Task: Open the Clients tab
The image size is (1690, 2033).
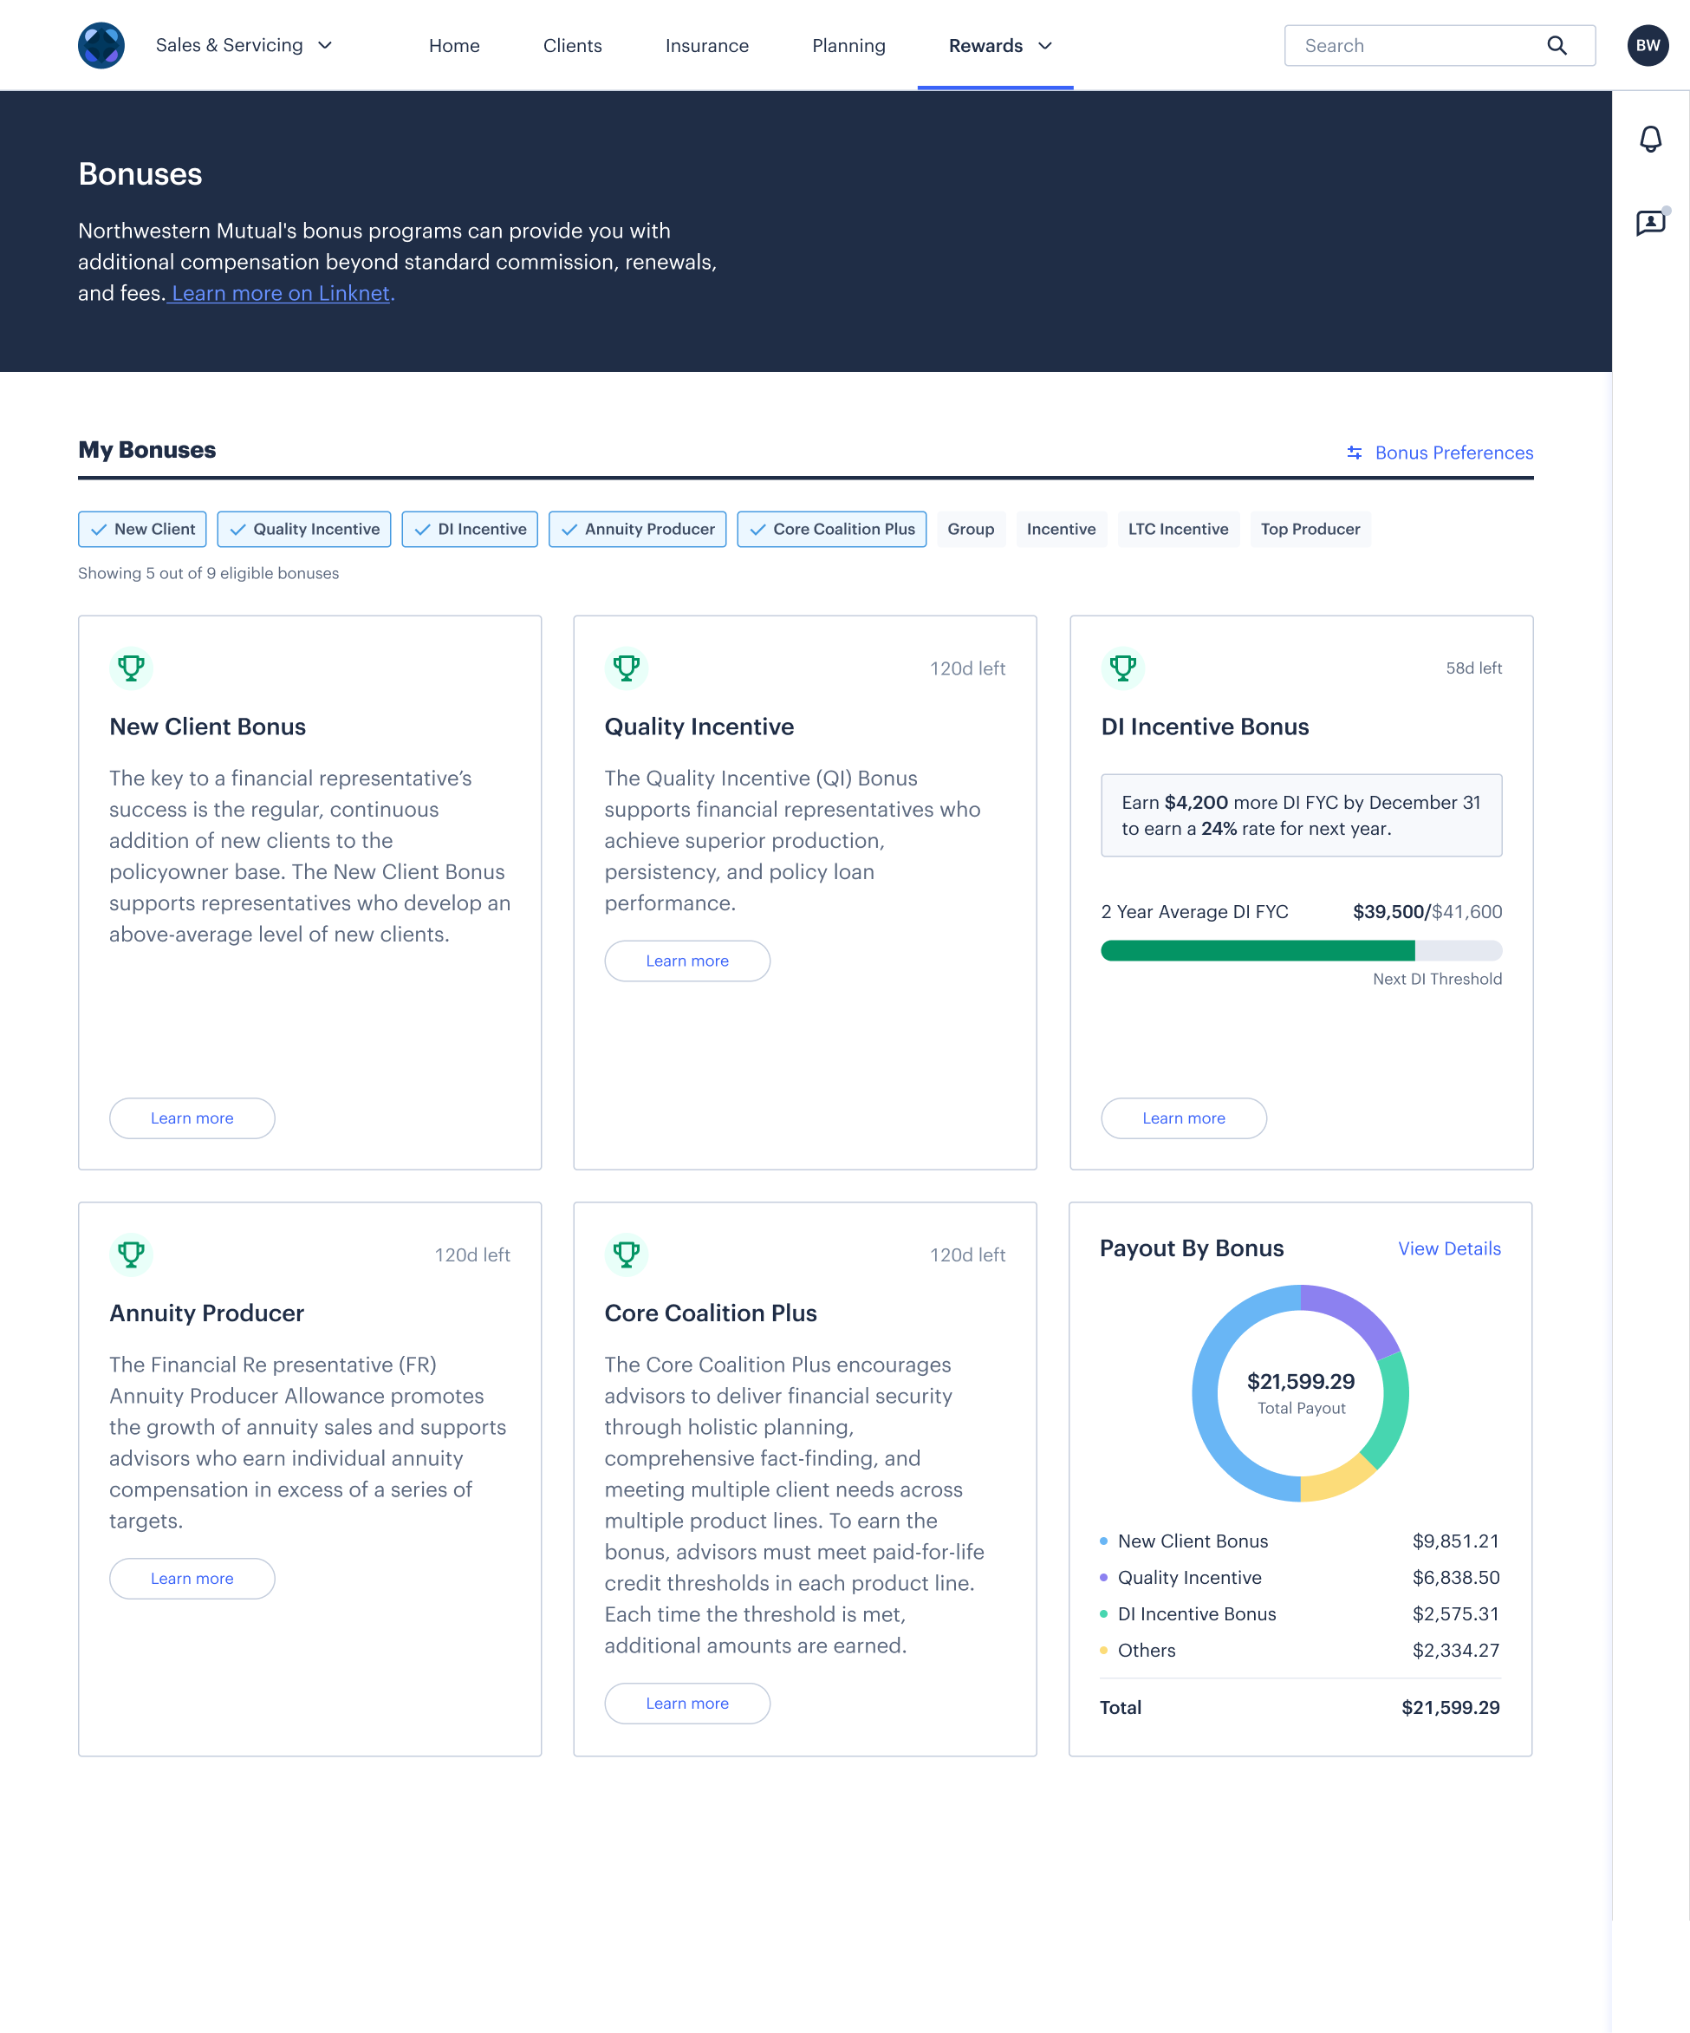Action: tap(572, 45)
